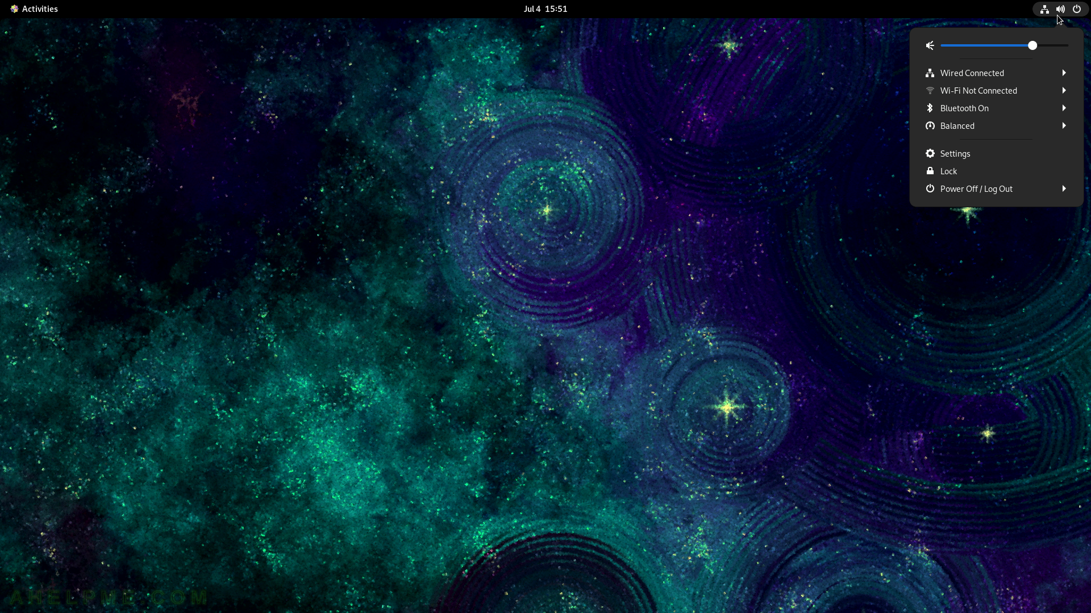Expand the Bluetooth On submenu arrow
This screenshot has height=613, width=1091.
1064,108
